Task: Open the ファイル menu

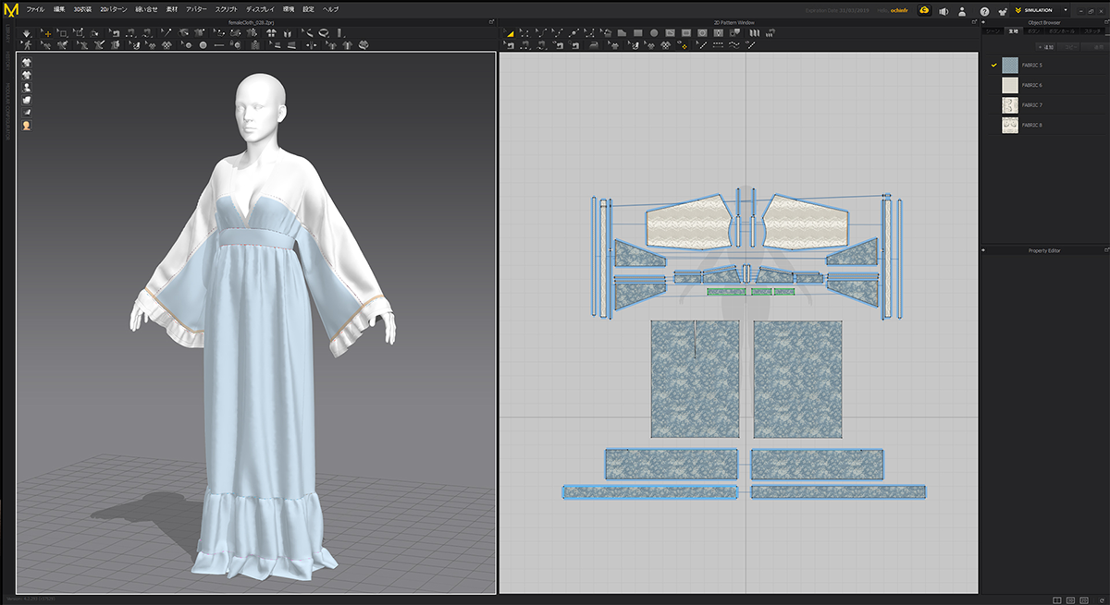Action: [35, 8]
